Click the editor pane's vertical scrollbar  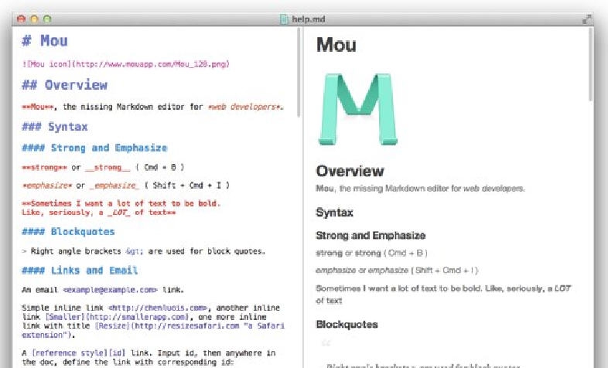298,73
